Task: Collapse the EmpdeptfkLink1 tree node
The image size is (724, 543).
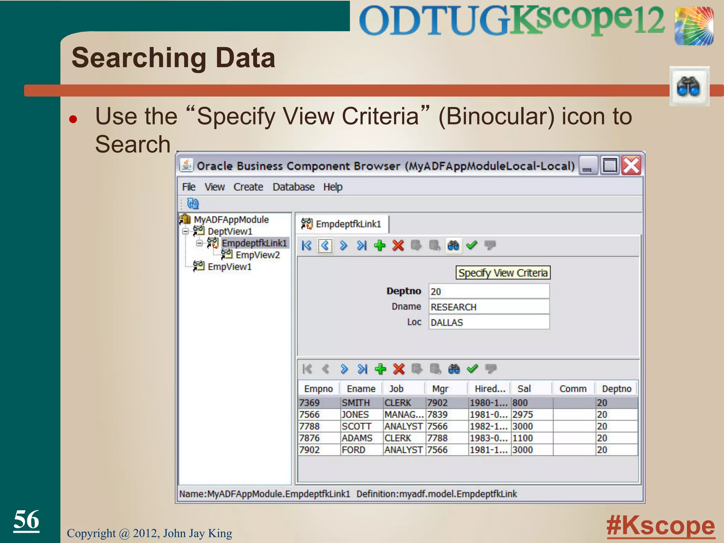Action: tap(199, 243)
